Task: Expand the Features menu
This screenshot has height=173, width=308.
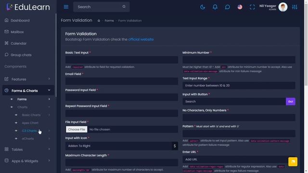Action: click(28, 79)
